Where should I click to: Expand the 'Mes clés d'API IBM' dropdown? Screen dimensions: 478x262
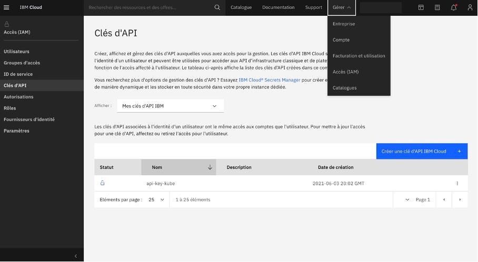[x=170, y=106]
